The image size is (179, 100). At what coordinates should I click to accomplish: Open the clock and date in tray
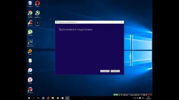click(148, 98)
